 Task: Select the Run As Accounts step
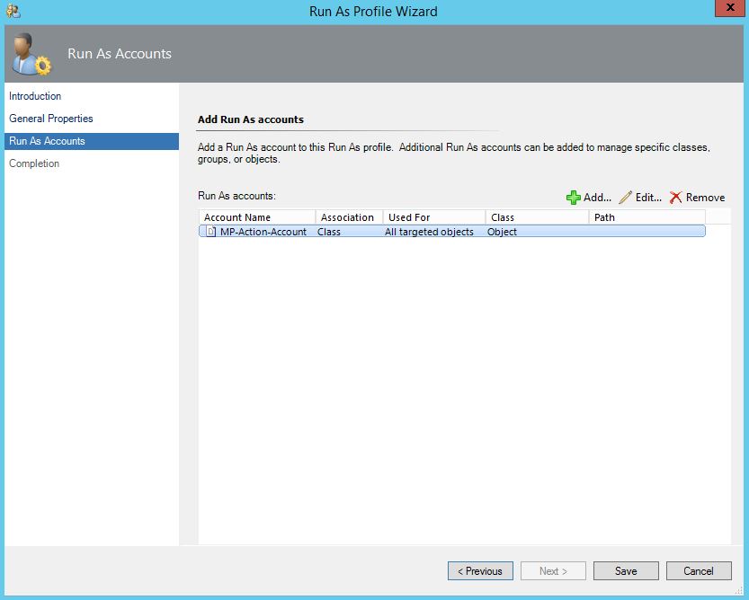click(x=47, y=141)
